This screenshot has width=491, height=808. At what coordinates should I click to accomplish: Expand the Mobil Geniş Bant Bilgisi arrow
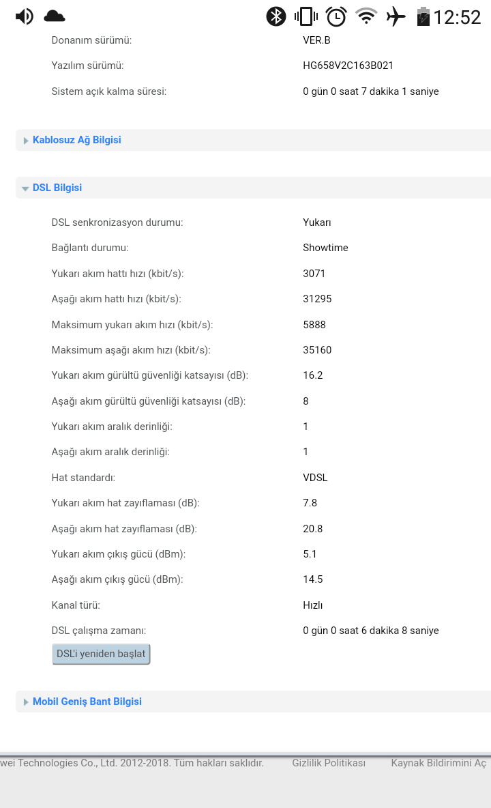click(26, 702)
